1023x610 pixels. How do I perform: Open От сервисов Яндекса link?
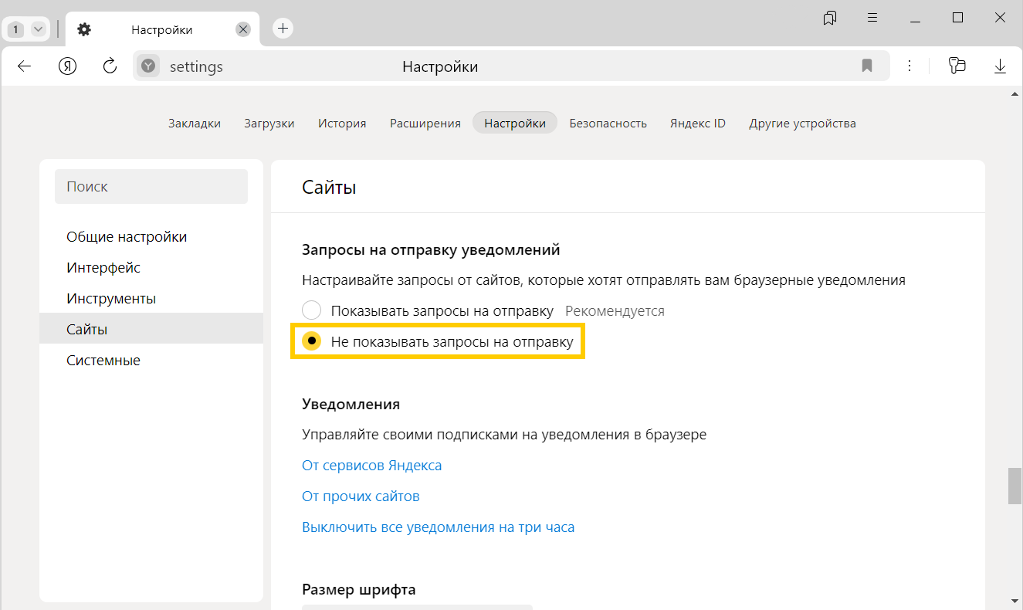coord(371,466)
